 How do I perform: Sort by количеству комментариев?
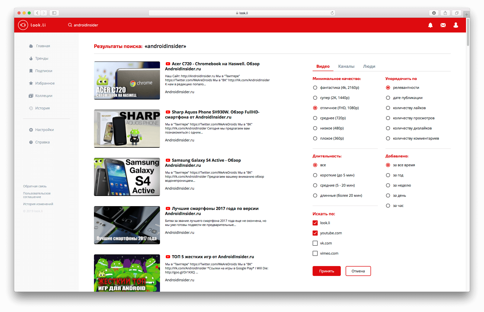pyautogui.click(x=388, y=138)
